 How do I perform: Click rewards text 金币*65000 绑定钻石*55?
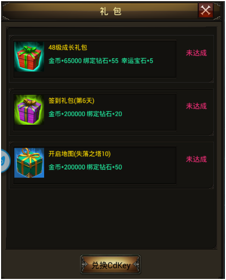83,60
